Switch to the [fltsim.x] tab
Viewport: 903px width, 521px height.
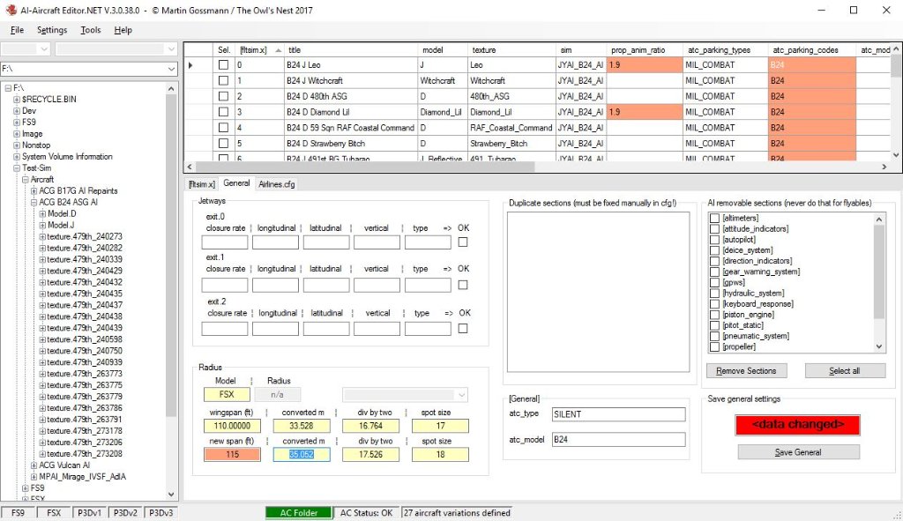pyautogui.click(x=202, y=183)
